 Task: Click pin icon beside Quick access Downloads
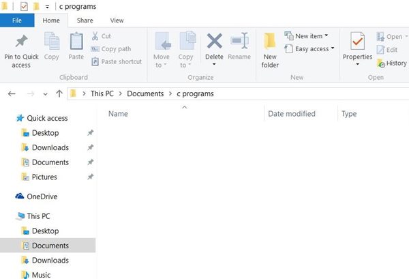point(90,147)
